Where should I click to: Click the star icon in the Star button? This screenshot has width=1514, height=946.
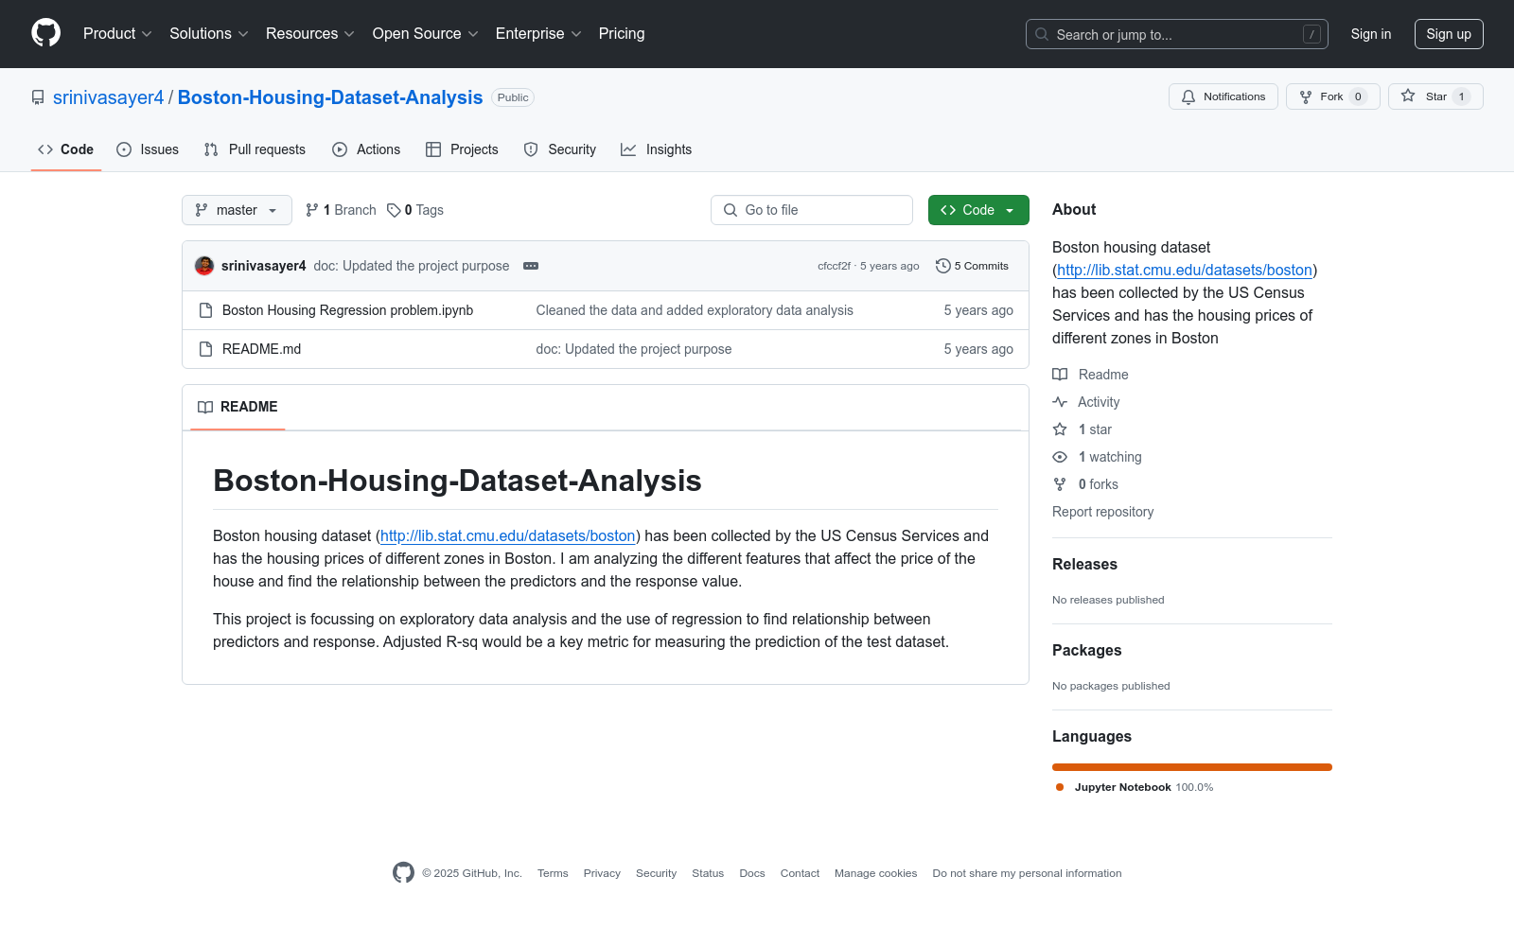pyautogui.click(x=1408, y=96)
